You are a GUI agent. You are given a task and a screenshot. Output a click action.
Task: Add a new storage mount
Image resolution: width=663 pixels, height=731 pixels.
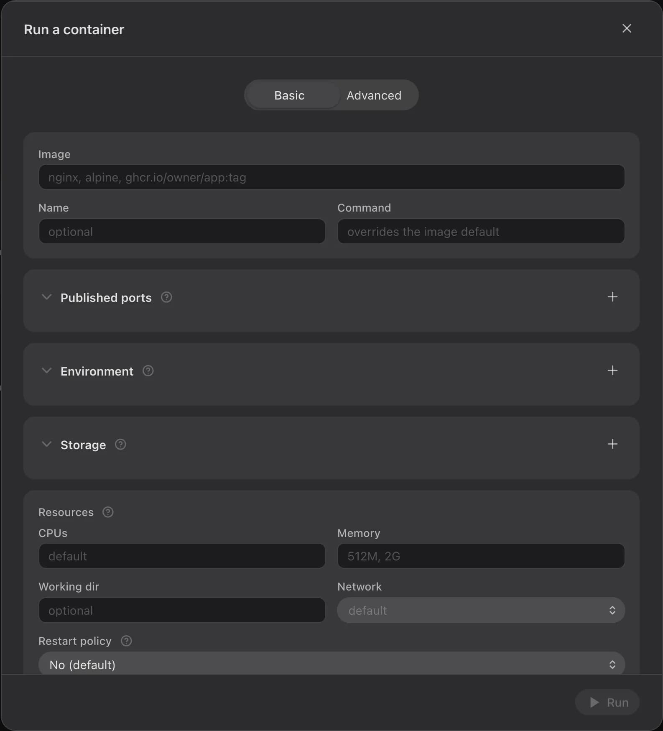(612, 444)
